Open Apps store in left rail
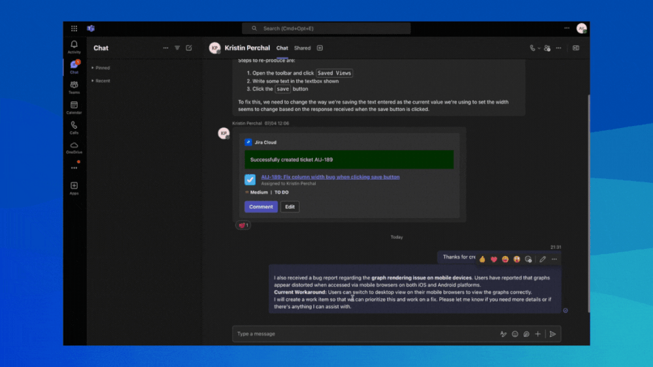653x367 pixels. (x=74, y=188)
